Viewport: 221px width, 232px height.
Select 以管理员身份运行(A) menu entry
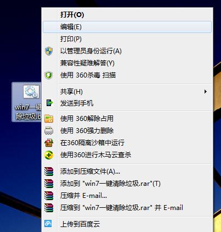(127, 51)
